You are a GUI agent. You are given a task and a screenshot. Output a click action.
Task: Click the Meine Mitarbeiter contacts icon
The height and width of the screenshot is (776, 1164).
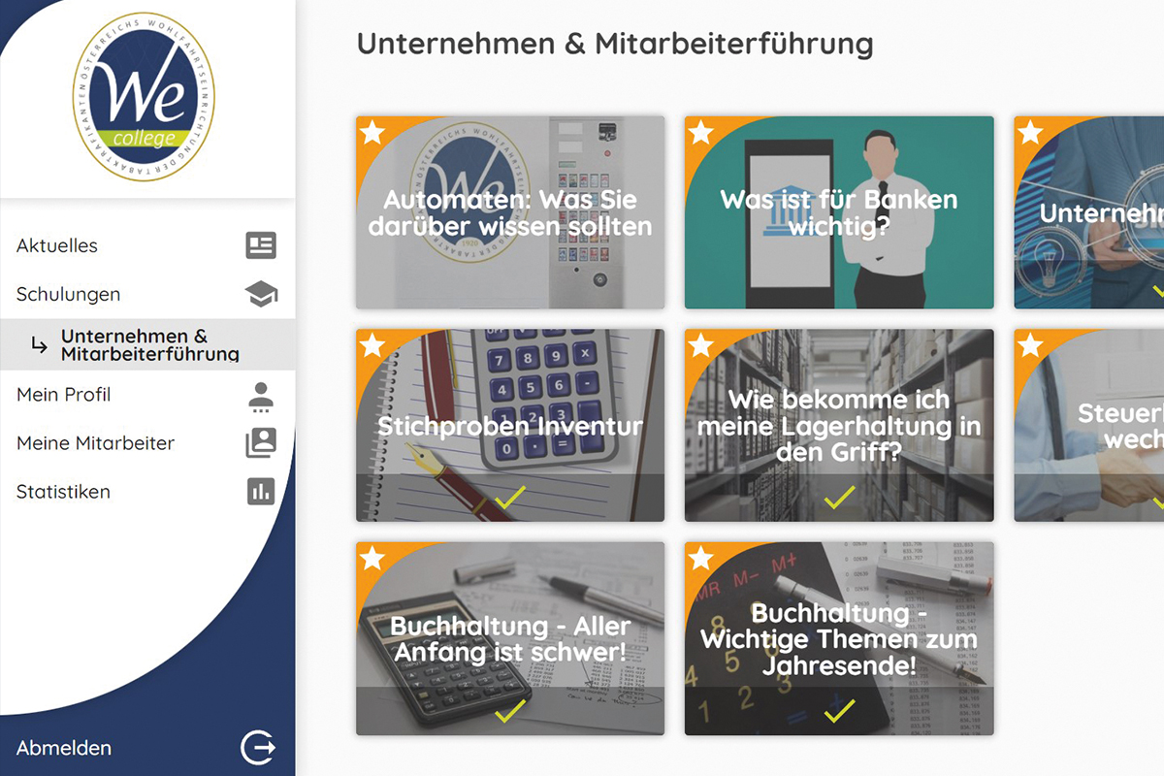point(261,443)
